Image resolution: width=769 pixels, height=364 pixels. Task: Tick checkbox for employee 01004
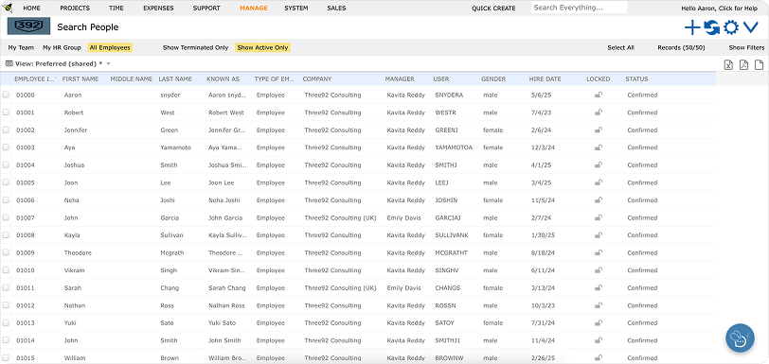click(6, 165)
